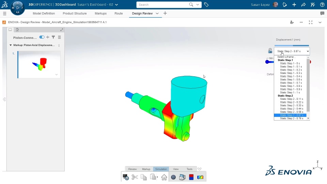The width and height of the screenshot is (327, 184).
Task: Open the chat panel icon
Action: 322,13
